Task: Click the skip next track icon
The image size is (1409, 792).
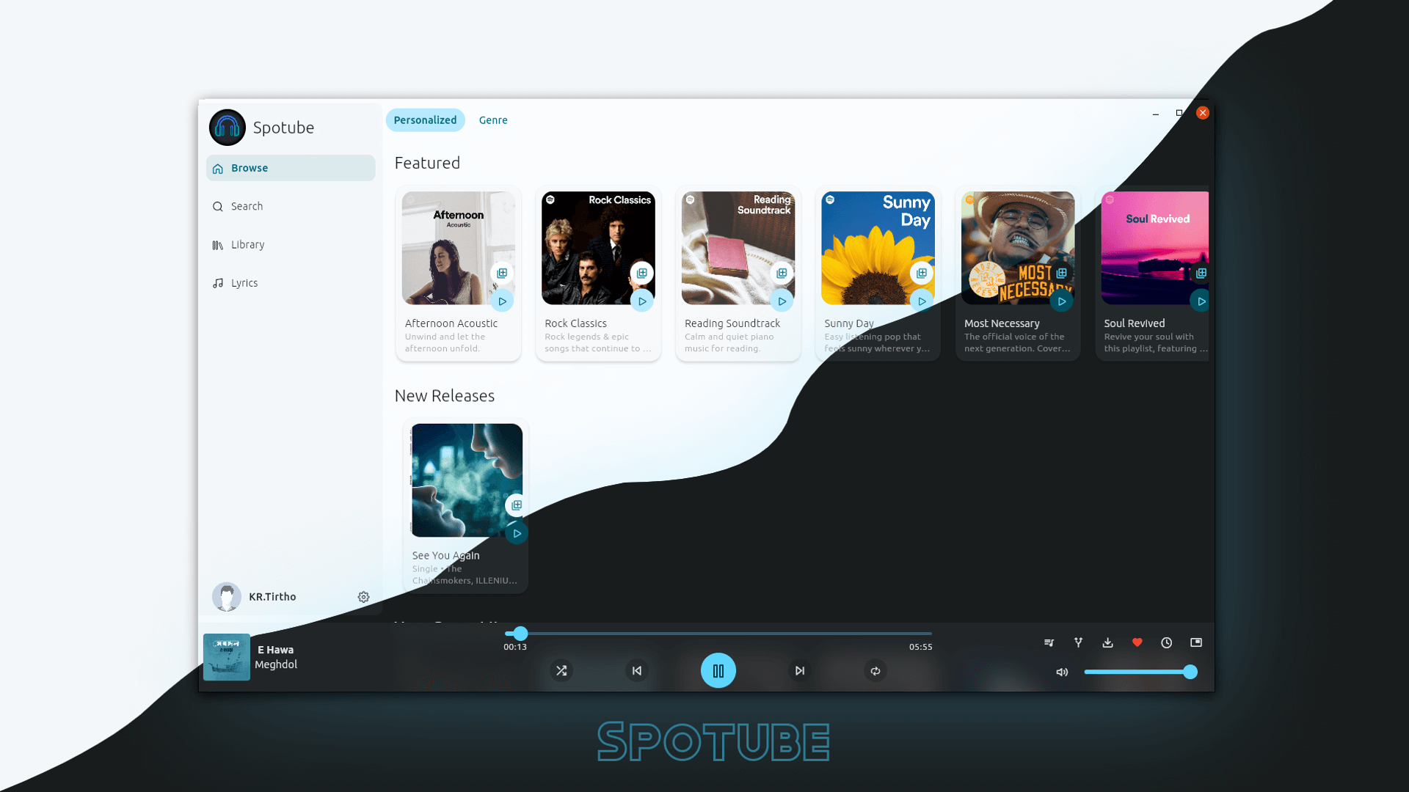Action: pos(799,670)
